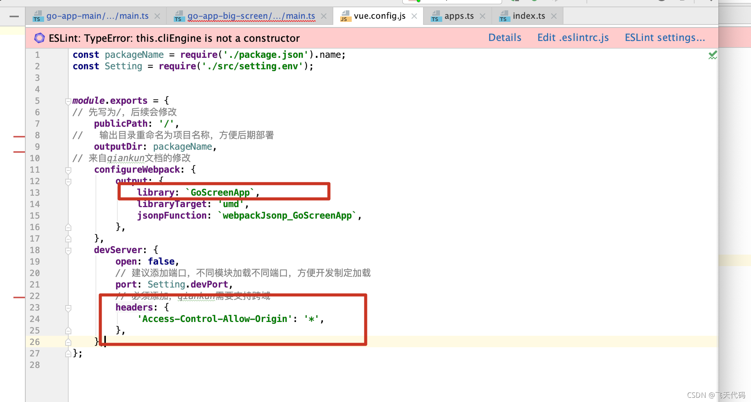This screenshot has height=402, width=751.
Task: Click module.exports on line 5
Action: (x=110, y=101)
